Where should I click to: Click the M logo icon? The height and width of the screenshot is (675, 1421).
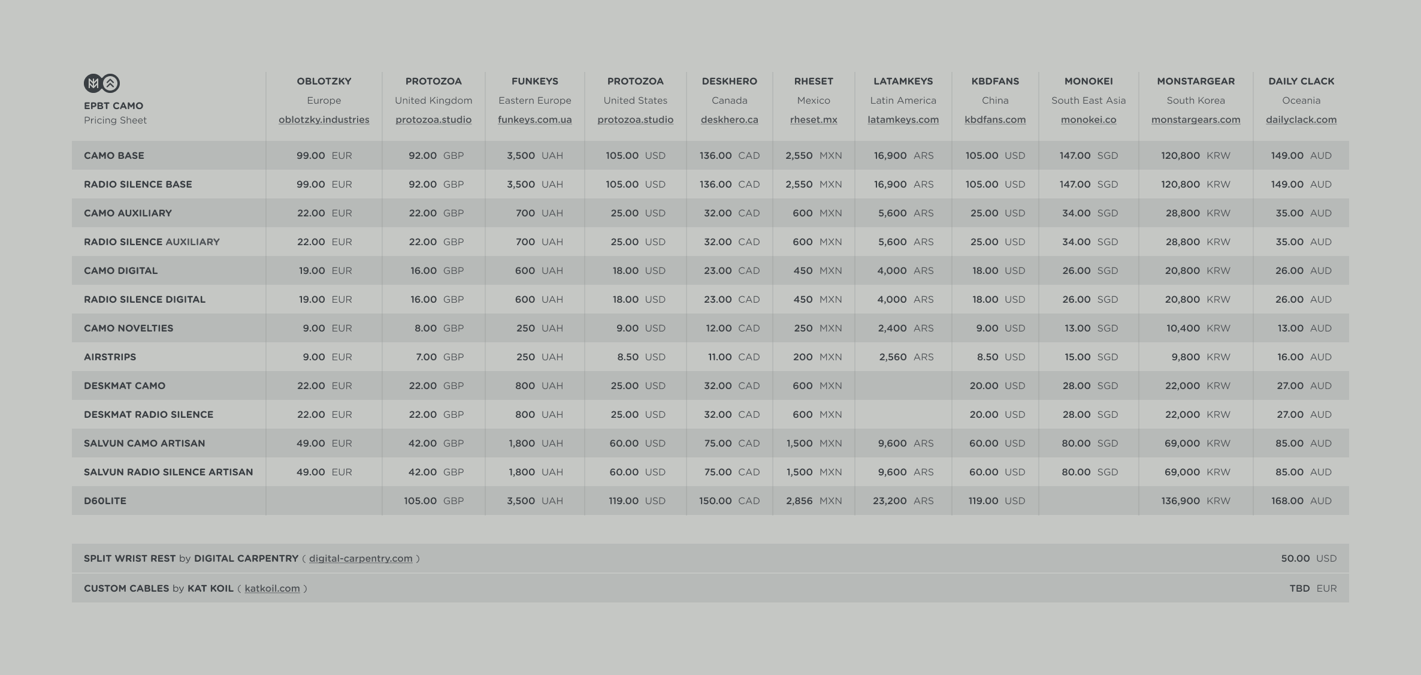click(93, 83)
